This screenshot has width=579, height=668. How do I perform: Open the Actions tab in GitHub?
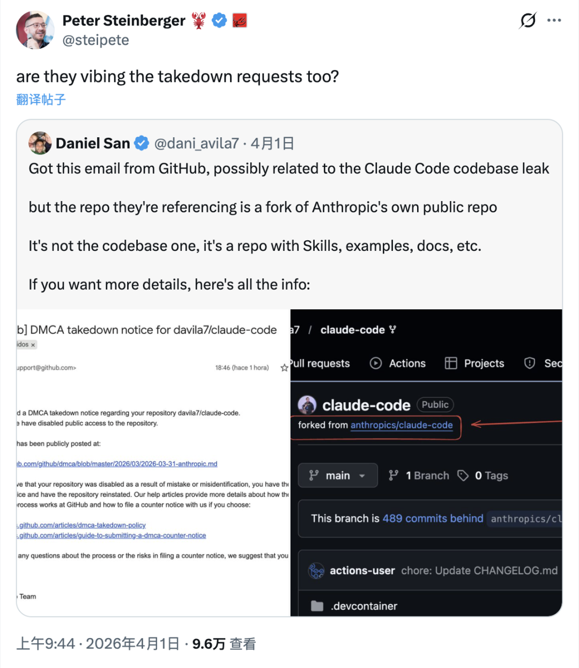pos(398,363)
